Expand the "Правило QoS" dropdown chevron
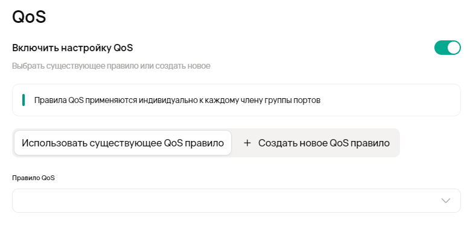473x247 pixels. coord(446,201)
